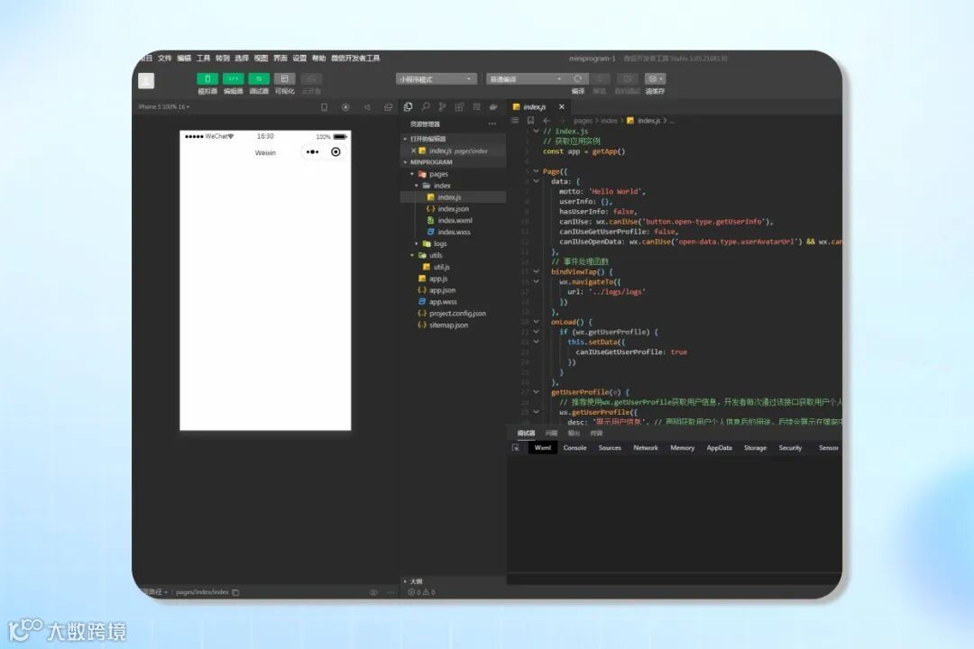The image size is (974, 649).
Task: Switch to the 调试器 panel tab
Action: [x=526, y=433]
